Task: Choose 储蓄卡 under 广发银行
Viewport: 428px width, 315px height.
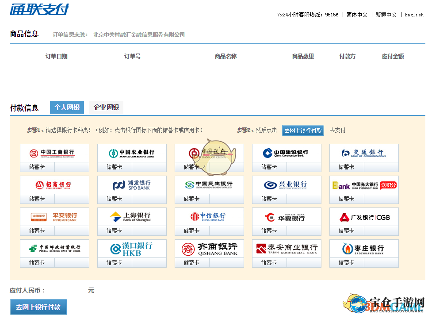Action: [x=347, y=231]
